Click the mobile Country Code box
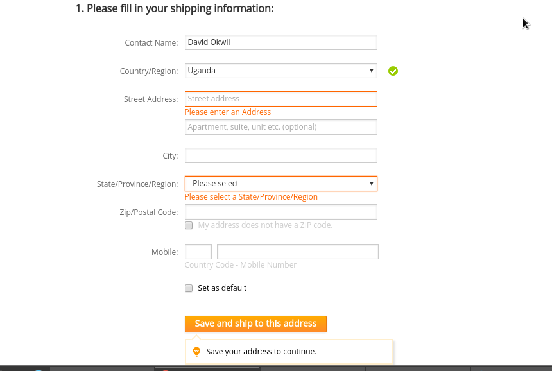552x371 pixels. coord(198,252)
